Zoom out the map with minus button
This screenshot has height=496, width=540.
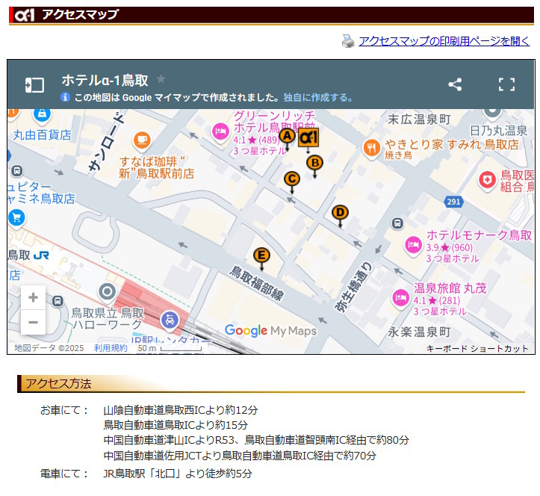click(x=34, y=323)
